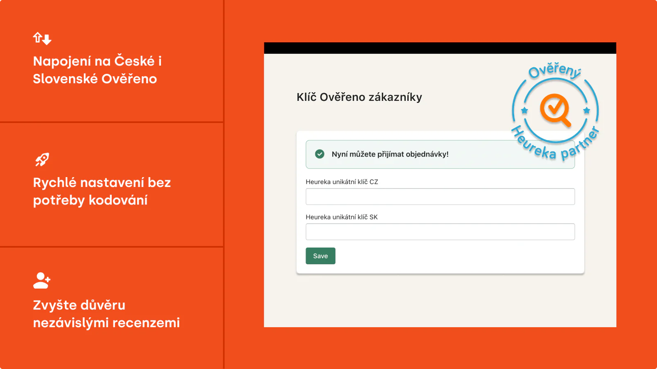The height and width of the screenshot is (369, 657).
Task: Click the Save button
Action: click(x=320, y=256)
